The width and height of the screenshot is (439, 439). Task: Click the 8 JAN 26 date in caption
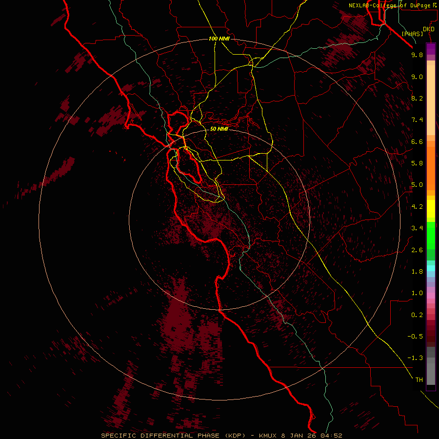tap(299, 436)
